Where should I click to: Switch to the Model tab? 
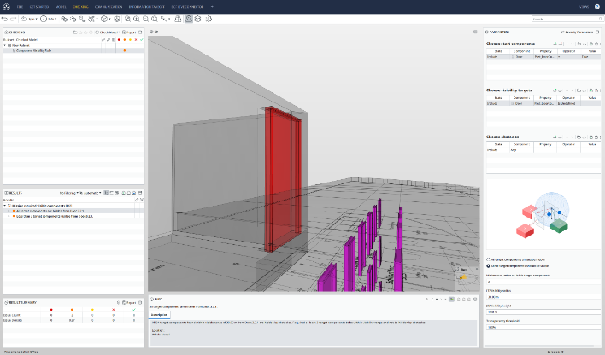(60, 5)
